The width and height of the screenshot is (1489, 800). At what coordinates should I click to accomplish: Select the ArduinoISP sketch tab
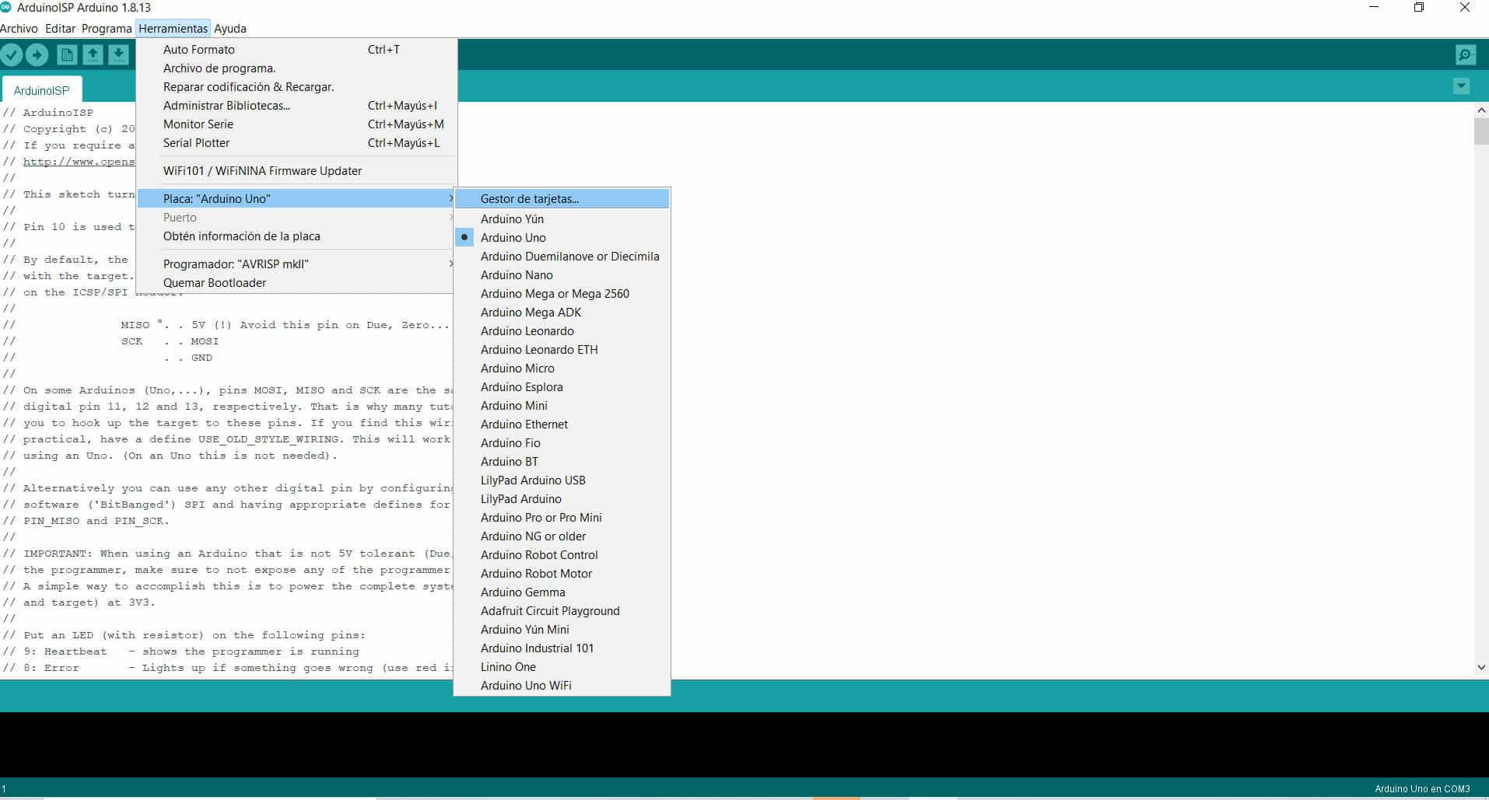(x=42, y=90)
